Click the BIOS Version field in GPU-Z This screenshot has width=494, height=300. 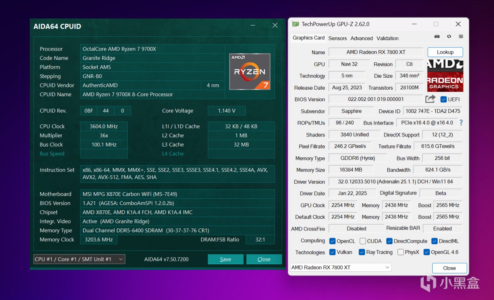click(x=376, y=99)
